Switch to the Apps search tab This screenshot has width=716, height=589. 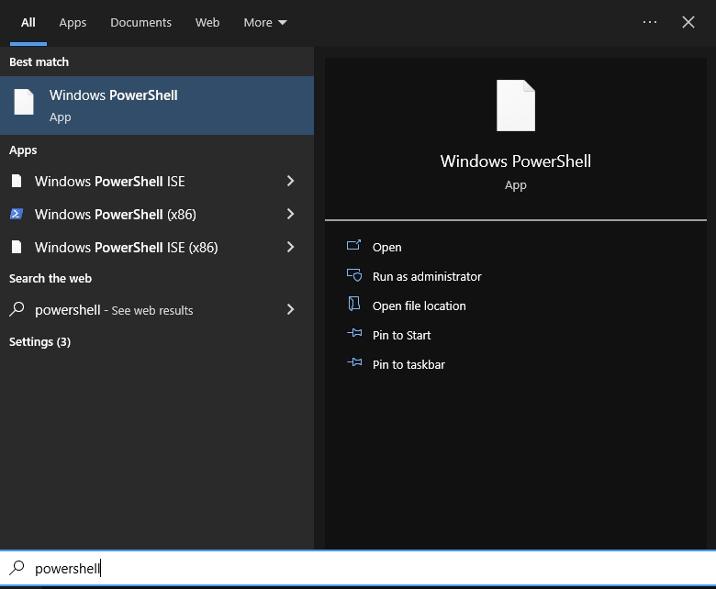click(x=73, y=22)
